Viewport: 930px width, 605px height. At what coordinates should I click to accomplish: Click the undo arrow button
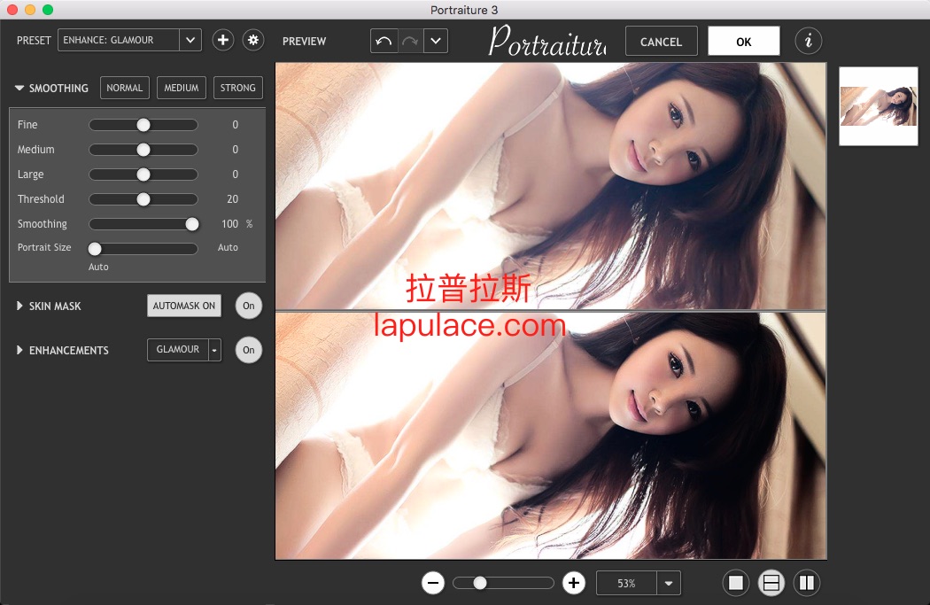click(x=384, y=41)
